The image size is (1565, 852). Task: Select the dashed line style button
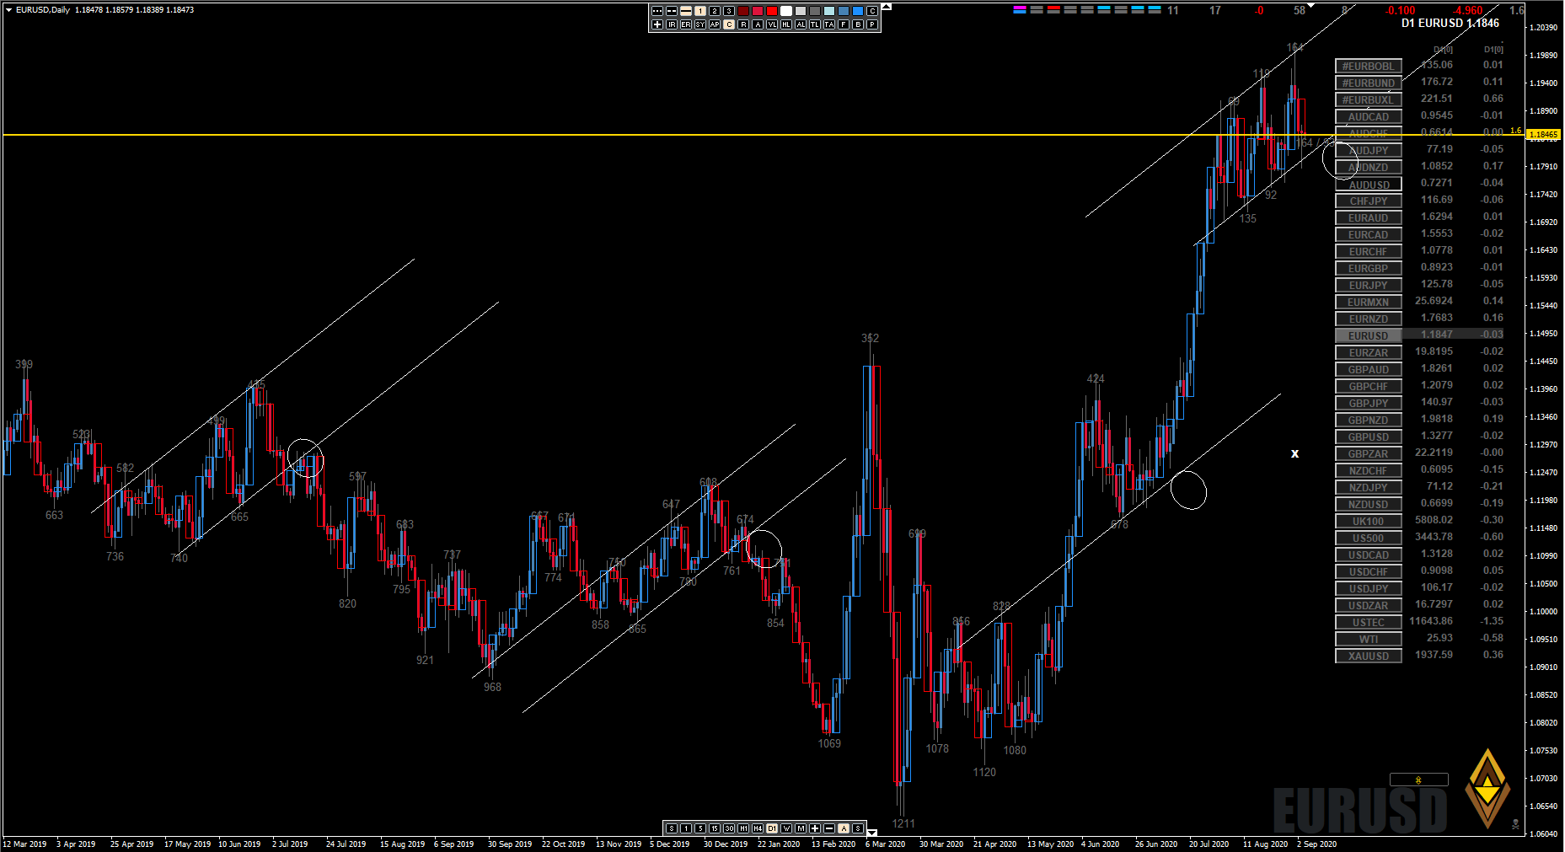click(x=672, y=11)
